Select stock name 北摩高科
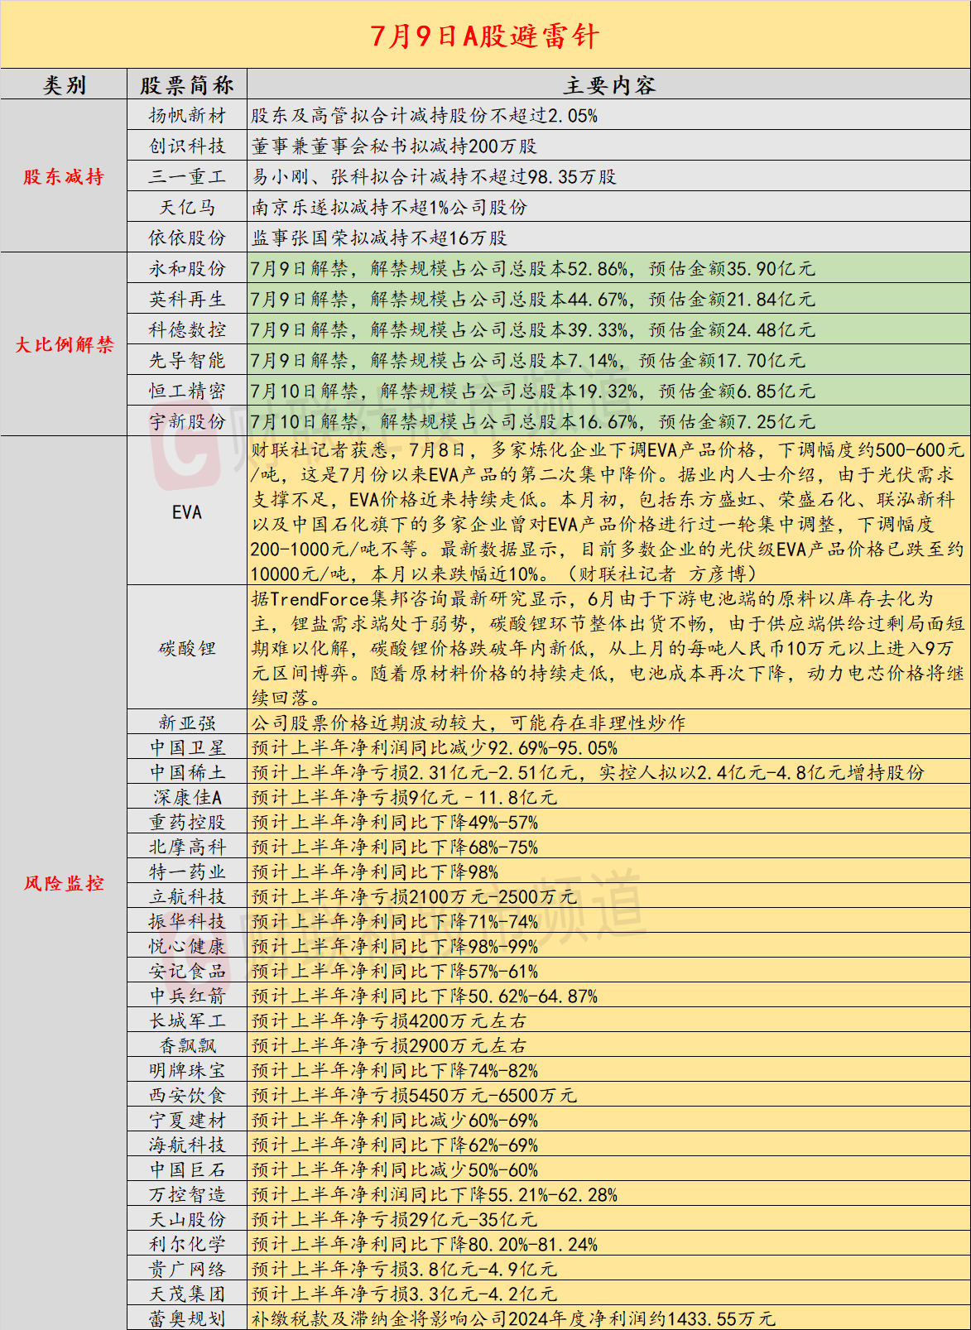 pyautogui.click(x=187, y=847)
